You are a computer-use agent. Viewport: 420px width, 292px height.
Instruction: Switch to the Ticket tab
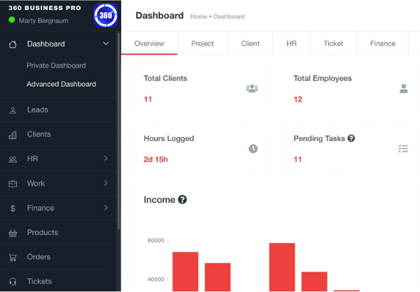(x=333, y=44)
